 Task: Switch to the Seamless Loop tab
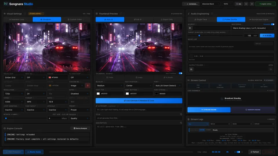coord(18,19)
